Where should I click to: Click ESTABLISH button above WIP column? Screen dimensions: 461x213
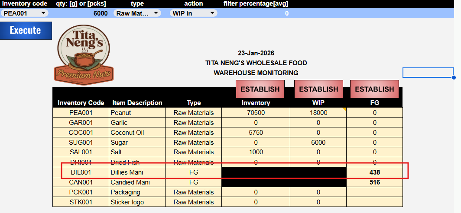319,89
